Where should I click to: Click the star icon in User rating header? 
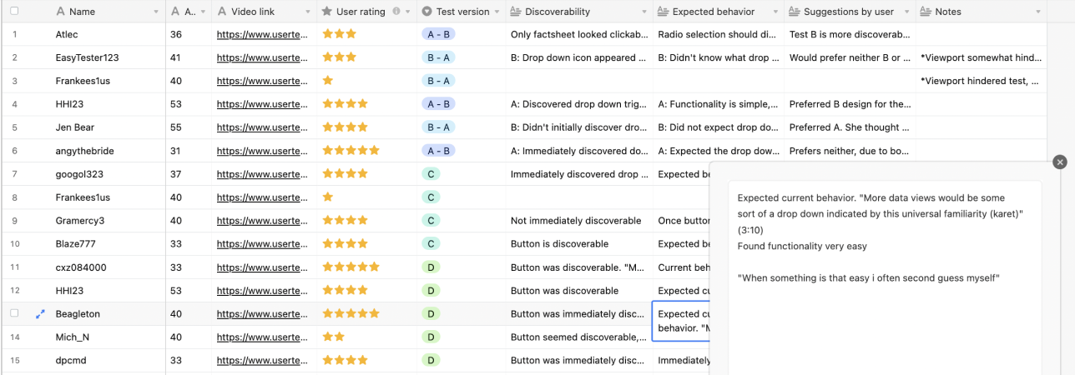327,12
